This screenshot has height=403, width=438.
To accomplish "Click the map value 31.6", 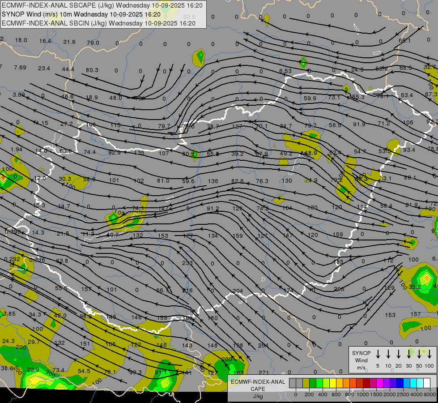I will point(69,42).
